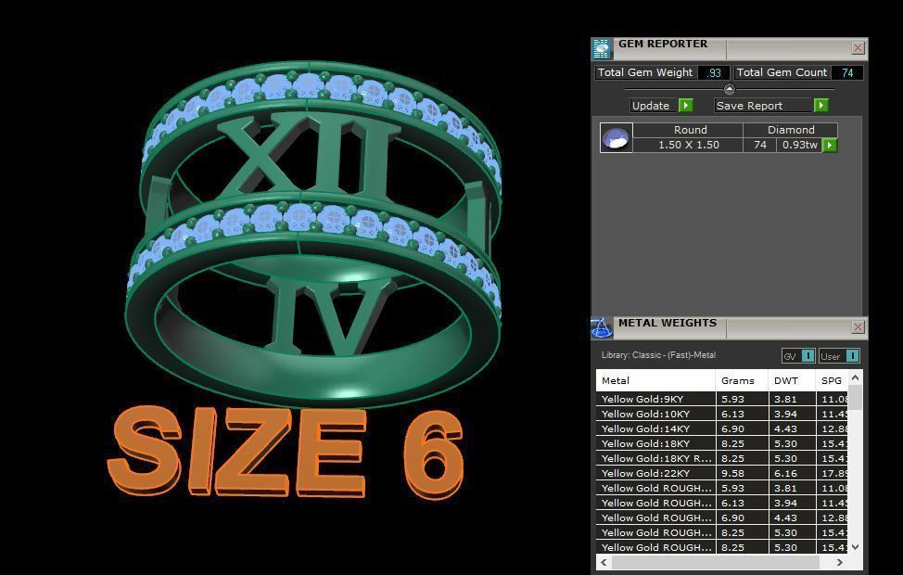This screenshot has height=575, width=903.
Task: Select the 'Yellow Gold:18KY R...' row
Action: tap(721, 459)
